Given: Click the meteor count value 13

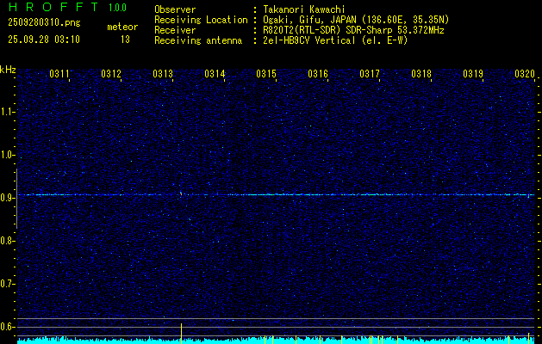Looking at the screenshot, I should tap(125, 40).
